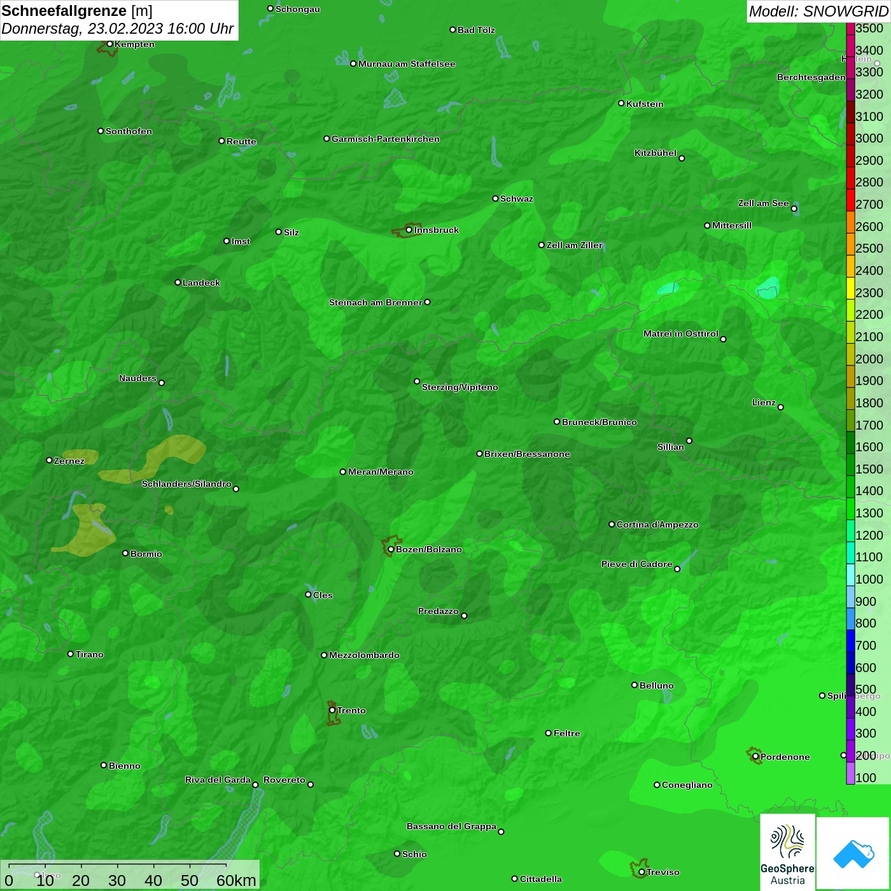Click the Innsbruck city marker
The height and width of the screenshot is (891, 891).
point(409,230)
